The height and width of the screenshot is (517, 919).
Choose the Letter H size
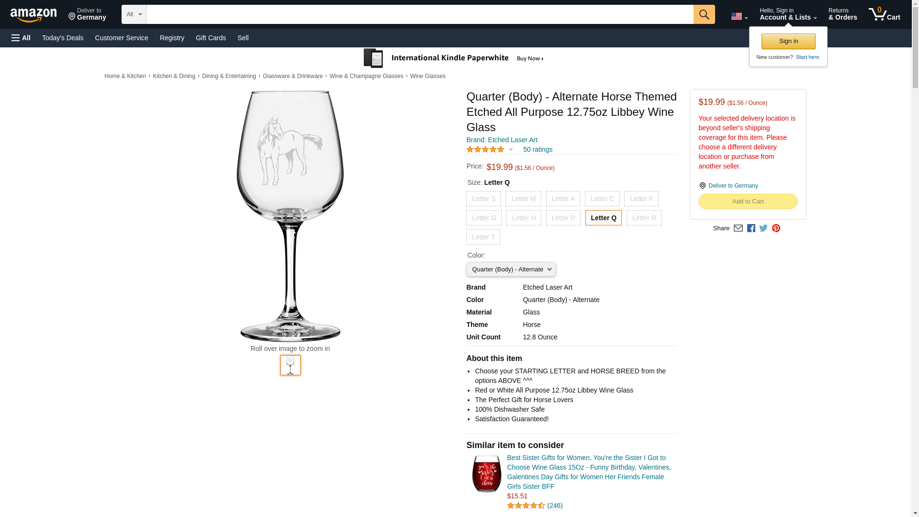pos(524,218)
